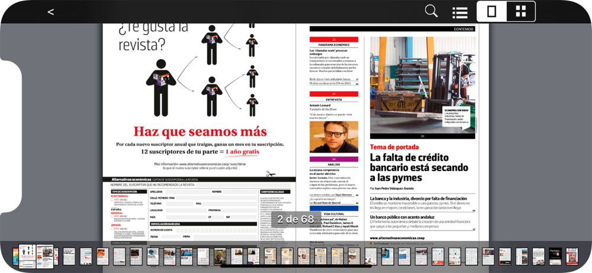
Task: Tap the forklift warehouse photo
Action: click(x=423, y=85)
